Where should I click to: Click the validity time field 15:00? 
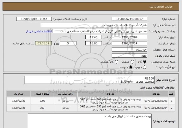click(94, 43)
